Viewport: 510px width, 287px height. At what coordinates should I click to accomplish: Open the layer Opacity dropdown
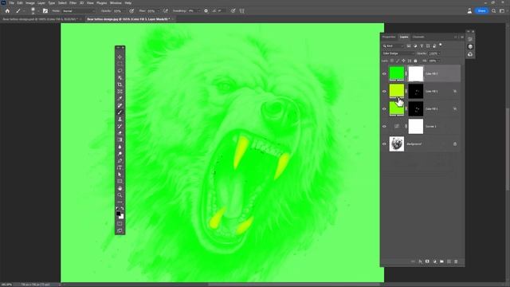pos(439,53)
